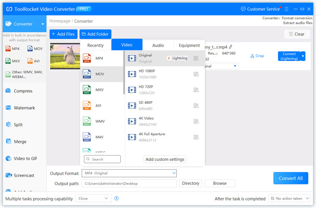Edit the HD 1080P preset settings
316x208 pixels.
[196, 74]
